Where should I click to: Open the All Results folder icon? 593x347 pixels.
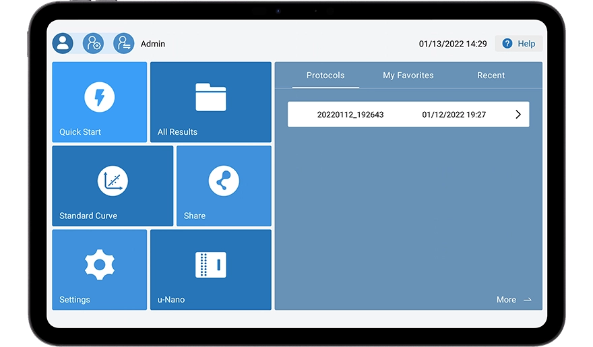(210, 97)
